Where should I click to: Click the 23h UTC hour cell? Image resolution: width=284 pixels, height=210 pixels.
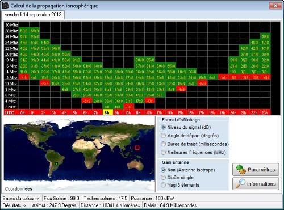pos(265,112)
